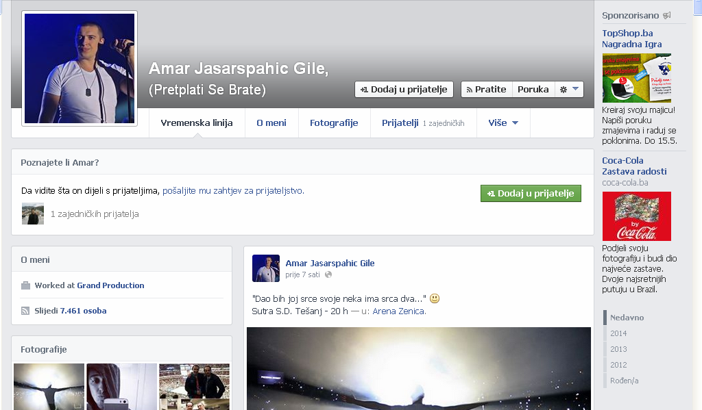The width and height of the screenshot is (702, 410).
Task: Open the O meni tab
Action: (271, 123)
